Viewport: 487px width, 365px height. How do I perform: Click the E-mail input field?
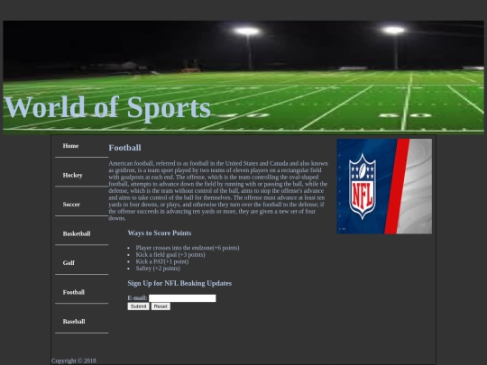point(182,298)
